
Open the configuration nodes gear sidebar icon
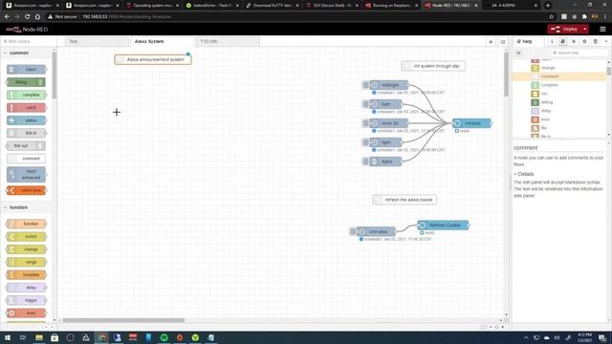pyautogui.click(x=584, y=41)
